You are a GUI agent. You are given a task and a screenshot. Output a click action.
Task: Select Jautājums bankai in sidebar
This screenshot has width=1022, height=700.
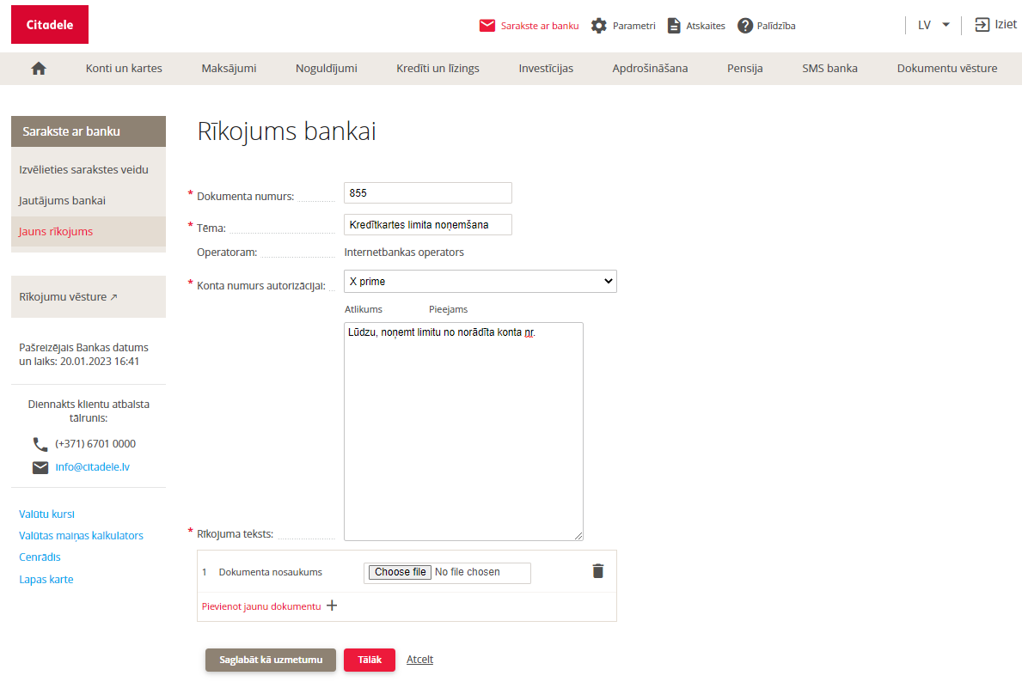[x=62, y=201]
